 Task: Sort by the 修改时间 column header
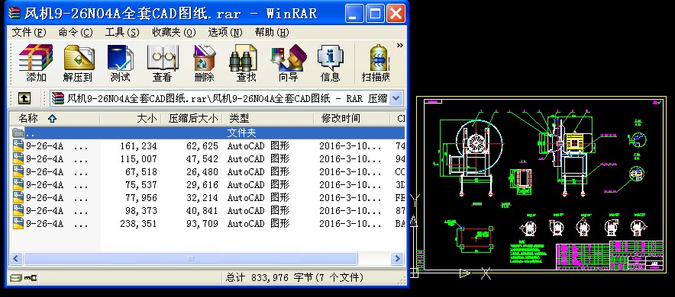352,119
